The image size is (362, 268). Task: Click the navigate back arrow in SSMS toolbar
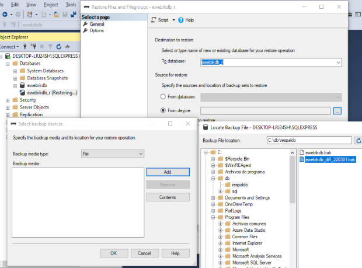coord(5,15)
